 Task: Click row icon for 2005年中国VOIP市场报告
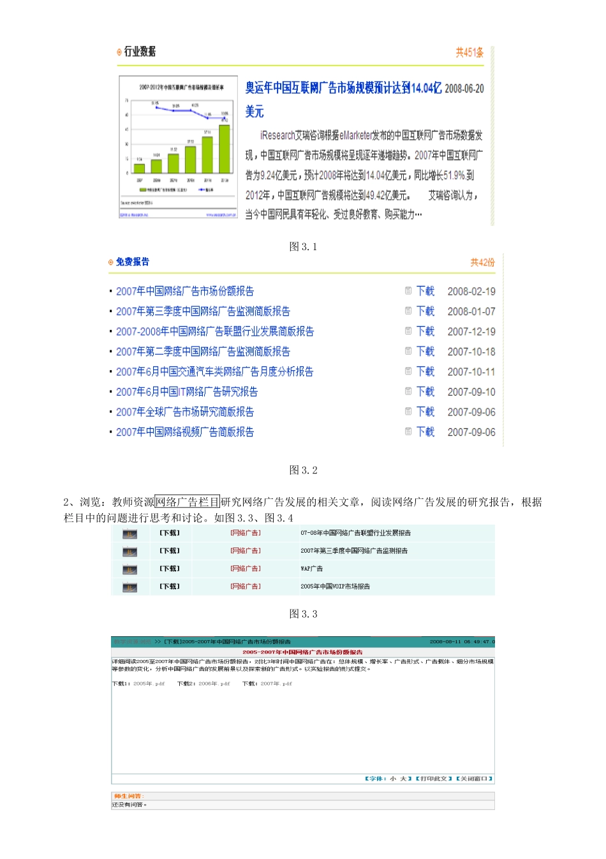pos(130,587)
